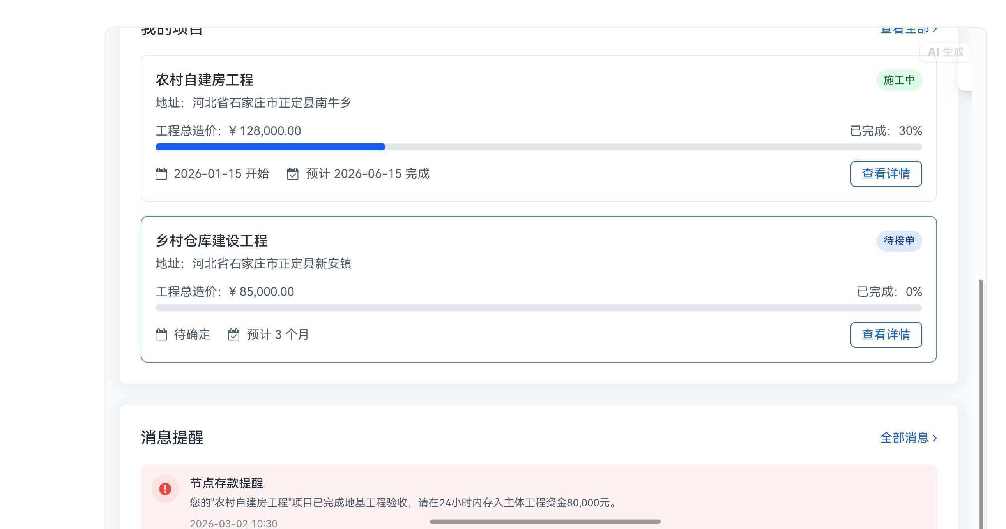Screen dimensions: 1006x529
Task: Click the 施工中 status badge
Action: coord(898,80)
